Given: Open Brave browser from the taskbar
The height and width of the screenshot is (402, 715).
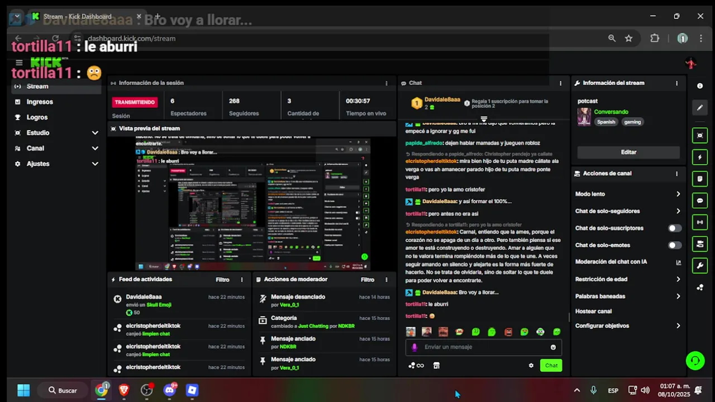Looking at the screenshot, I should [124, 390].
